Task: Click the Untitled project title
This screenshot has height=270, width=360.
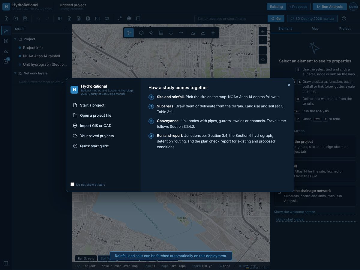Action: point(73,5)
